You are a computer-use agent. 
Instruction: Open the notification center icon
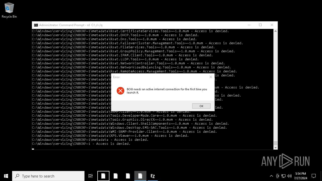(x=314, y=176)
